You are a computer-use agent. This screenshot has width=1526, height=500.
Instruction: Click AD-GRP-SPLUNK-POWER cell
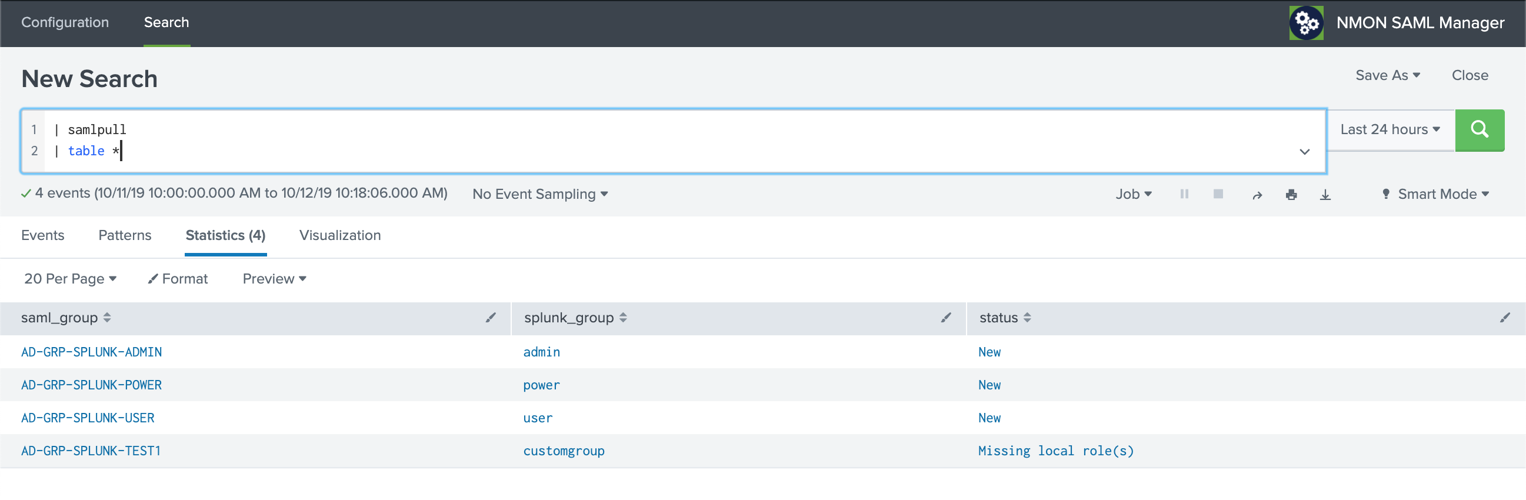click(x=91, y=386)
